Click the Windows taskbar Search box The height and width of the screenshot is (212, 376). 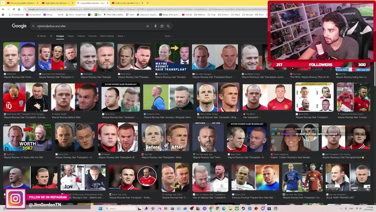click(120, 208)
